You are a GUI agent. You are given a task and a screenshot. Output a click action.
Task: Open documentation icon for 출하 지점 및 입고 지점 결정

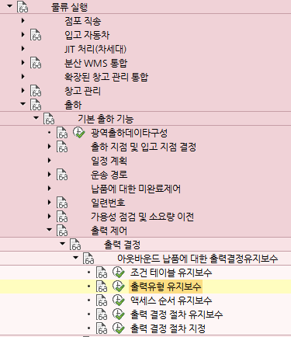click(x=62, y=147)
